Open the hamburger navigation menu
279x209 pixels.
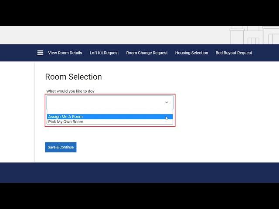pyautogui.click(x=40, y=53)
